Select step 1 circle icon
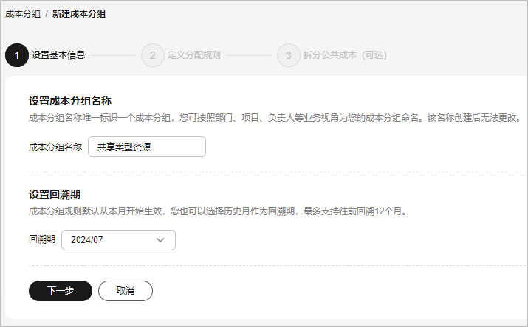The image size is (528, 327). tap(17, 55)
